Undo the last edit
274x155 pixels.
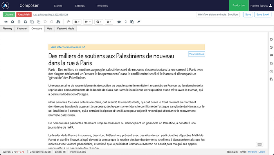click(45, 22)
